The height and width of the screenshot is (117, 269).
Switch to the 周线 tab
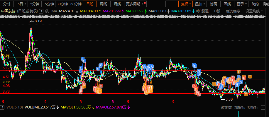tap(104, 4)
